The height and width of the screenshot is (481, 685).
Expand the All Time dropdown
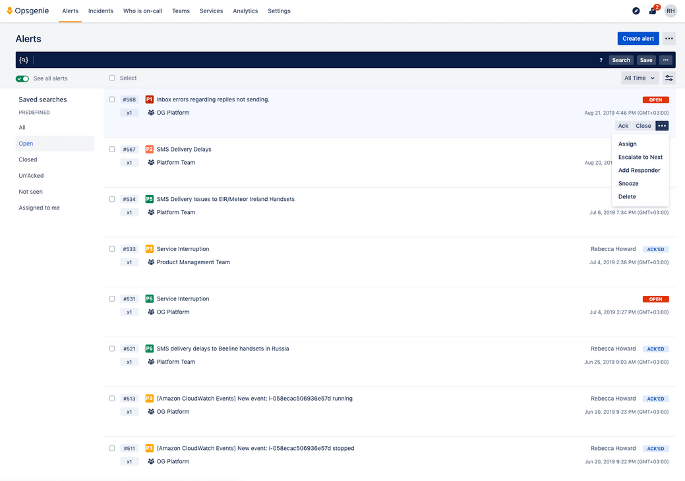(x=639, y=78)
